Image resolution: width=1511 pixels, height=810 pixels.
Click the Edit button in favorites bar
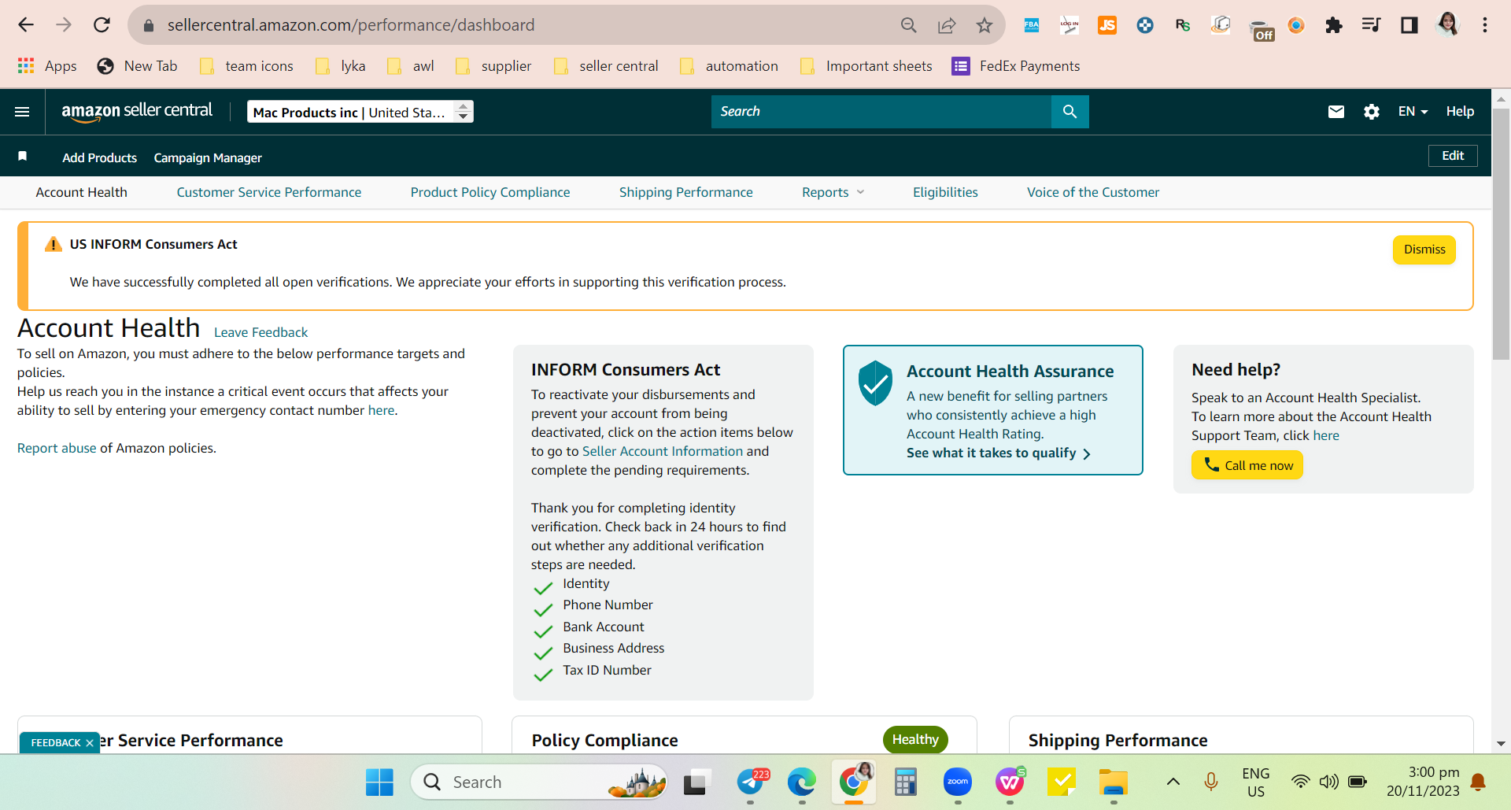(x=1453, y=156)
